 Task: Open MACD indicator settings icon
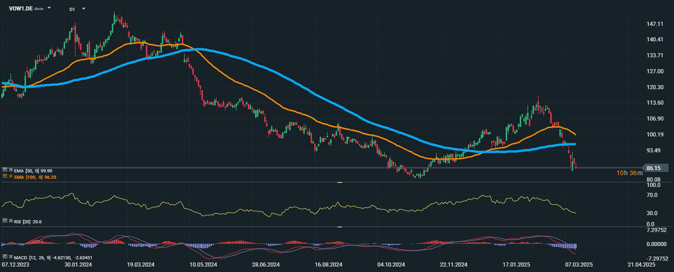click(x=5, y=257)
